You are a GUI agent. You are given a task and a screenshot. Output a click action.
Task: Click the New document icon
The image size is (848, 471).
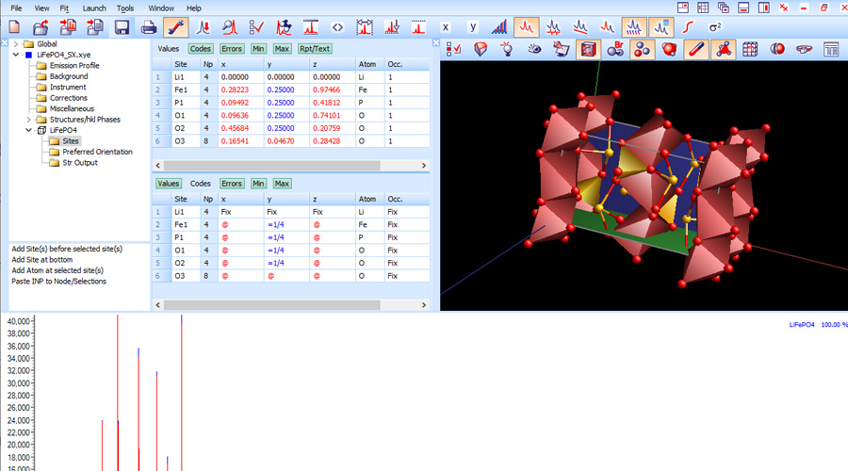(x=15, y=26)
